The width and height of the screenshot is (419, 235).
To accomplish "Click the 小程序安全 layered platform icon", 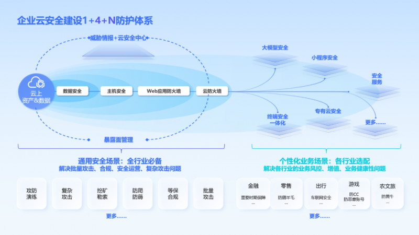I will [324, 69].
